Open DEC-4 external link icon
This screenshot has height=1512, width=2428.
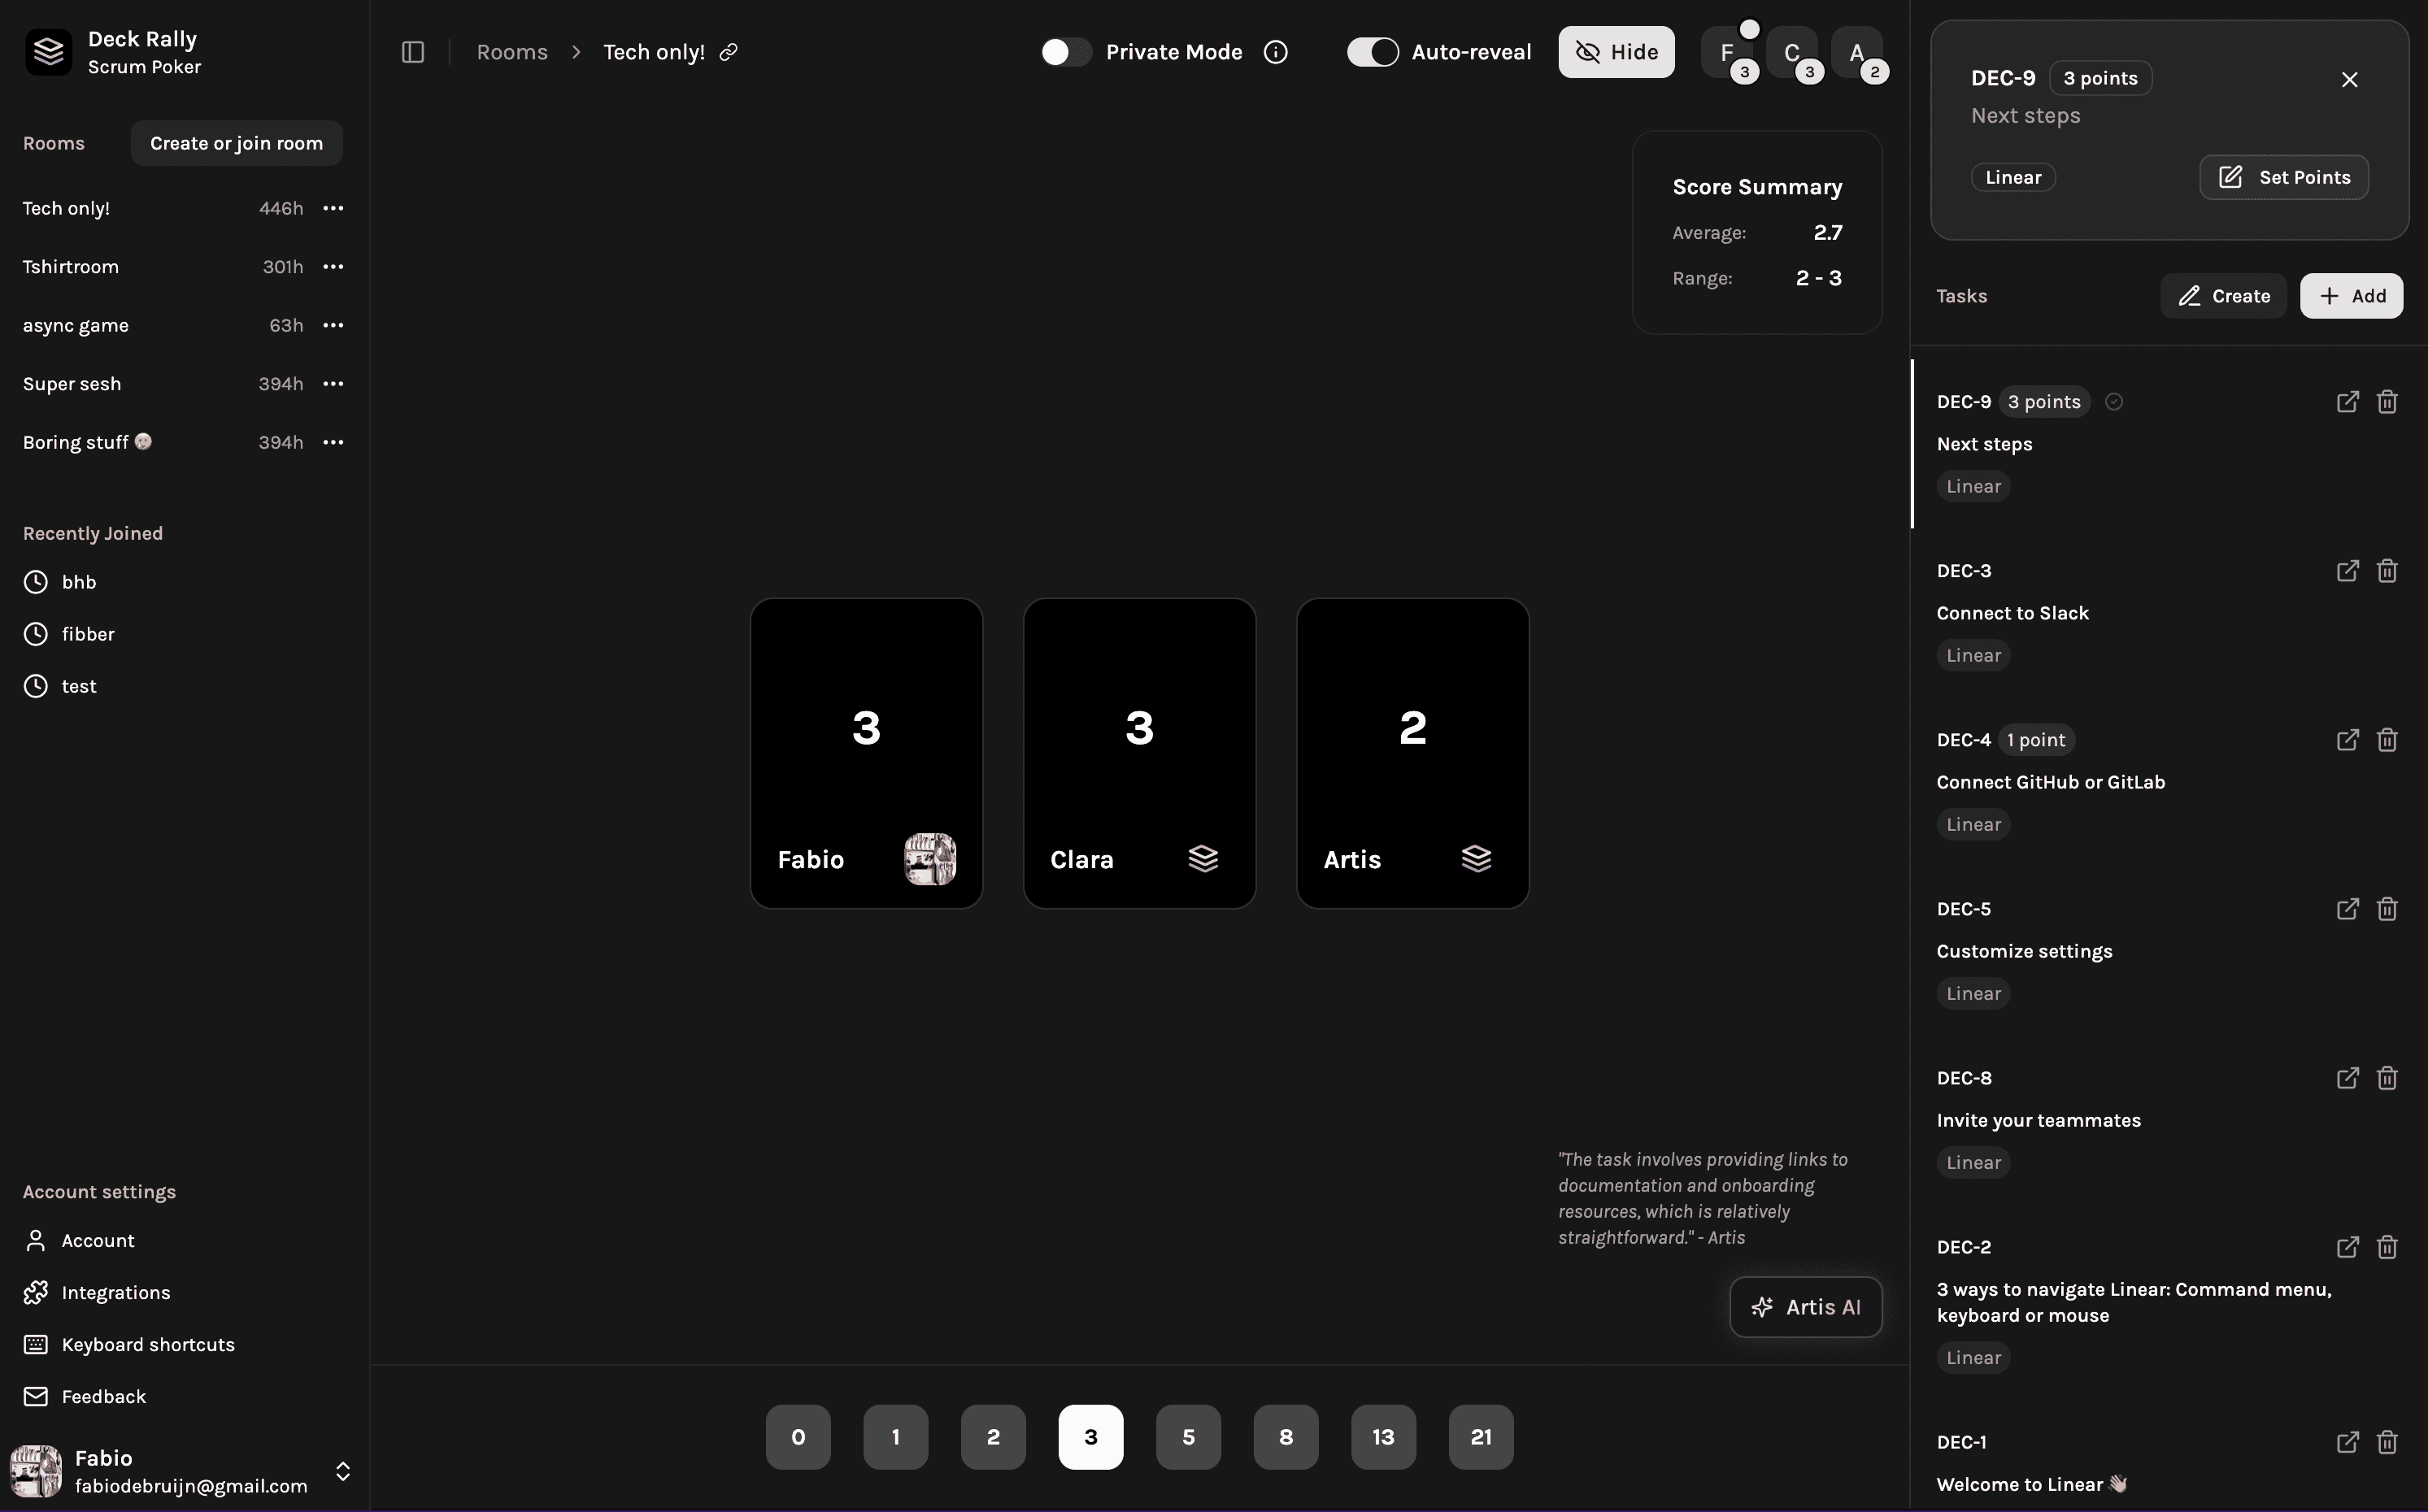pos(2347,740)
